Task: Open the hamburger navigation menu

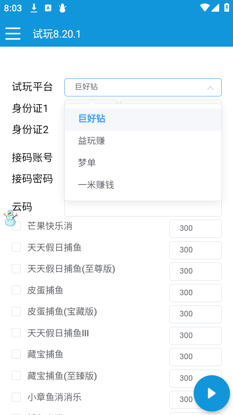Action: (x=13, y=34)
